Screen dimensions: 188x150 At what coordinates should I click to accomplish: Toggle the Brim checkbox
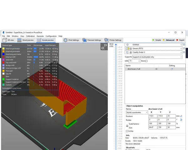(146, 61)
